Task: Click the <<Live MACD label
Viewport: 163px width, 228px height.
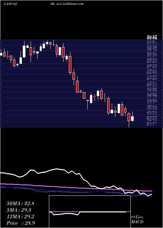Action: click(137, 220)
